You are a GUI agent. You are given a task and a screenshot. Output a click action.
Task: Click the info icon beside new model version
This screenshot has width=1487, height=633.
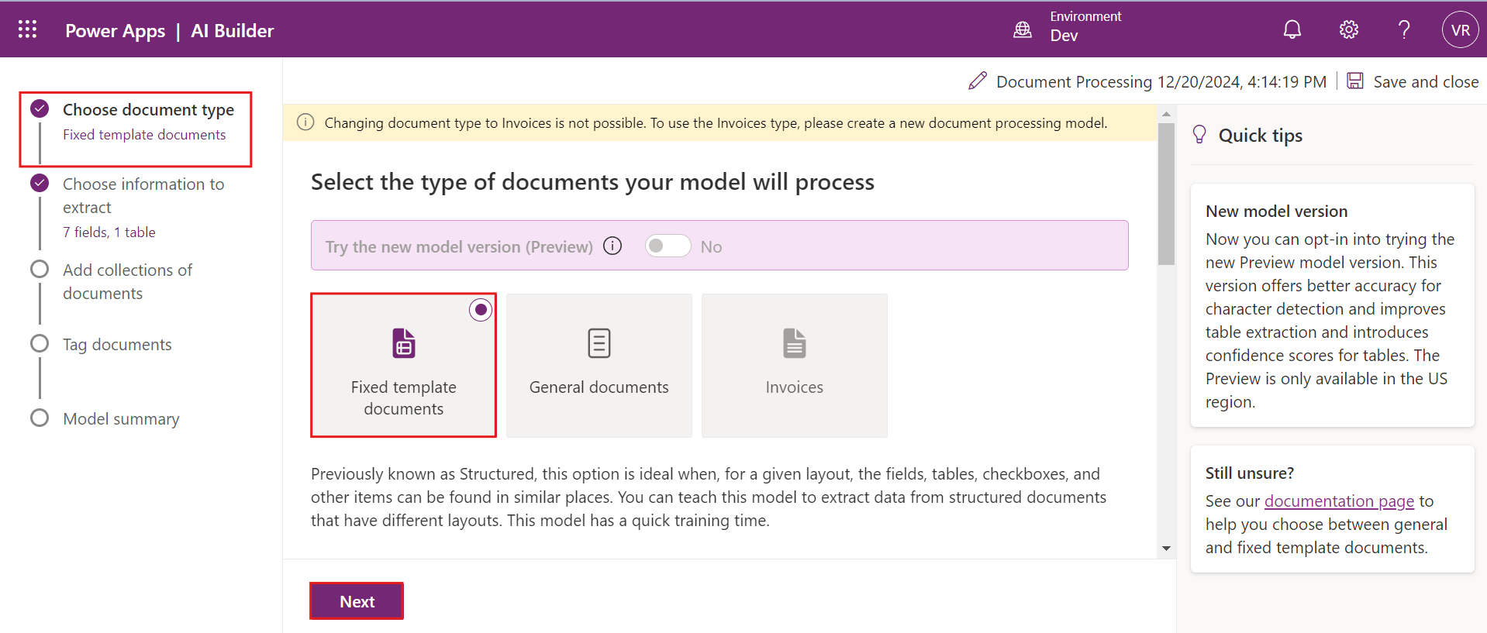pyautogui.click(x=612, y=246)
